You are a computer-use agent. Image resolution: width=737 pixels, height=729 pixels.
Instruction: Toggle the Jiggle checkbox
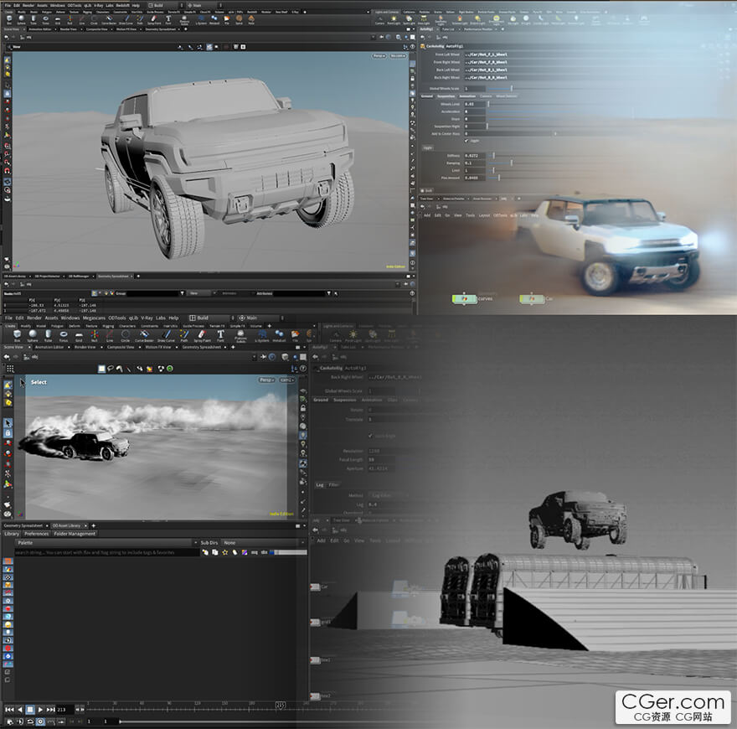pyautogui.click(x=466, y=140)
